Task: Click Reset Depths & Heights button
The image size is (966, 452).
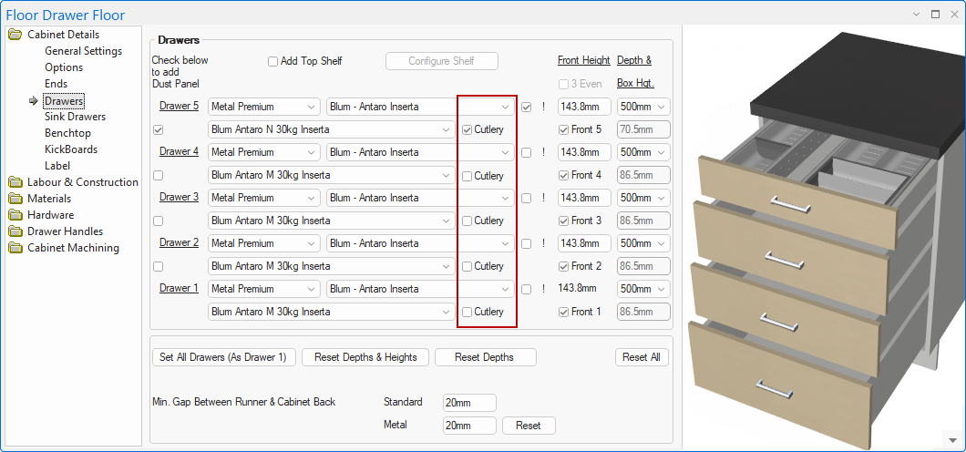Action: (x=365, y=357)
